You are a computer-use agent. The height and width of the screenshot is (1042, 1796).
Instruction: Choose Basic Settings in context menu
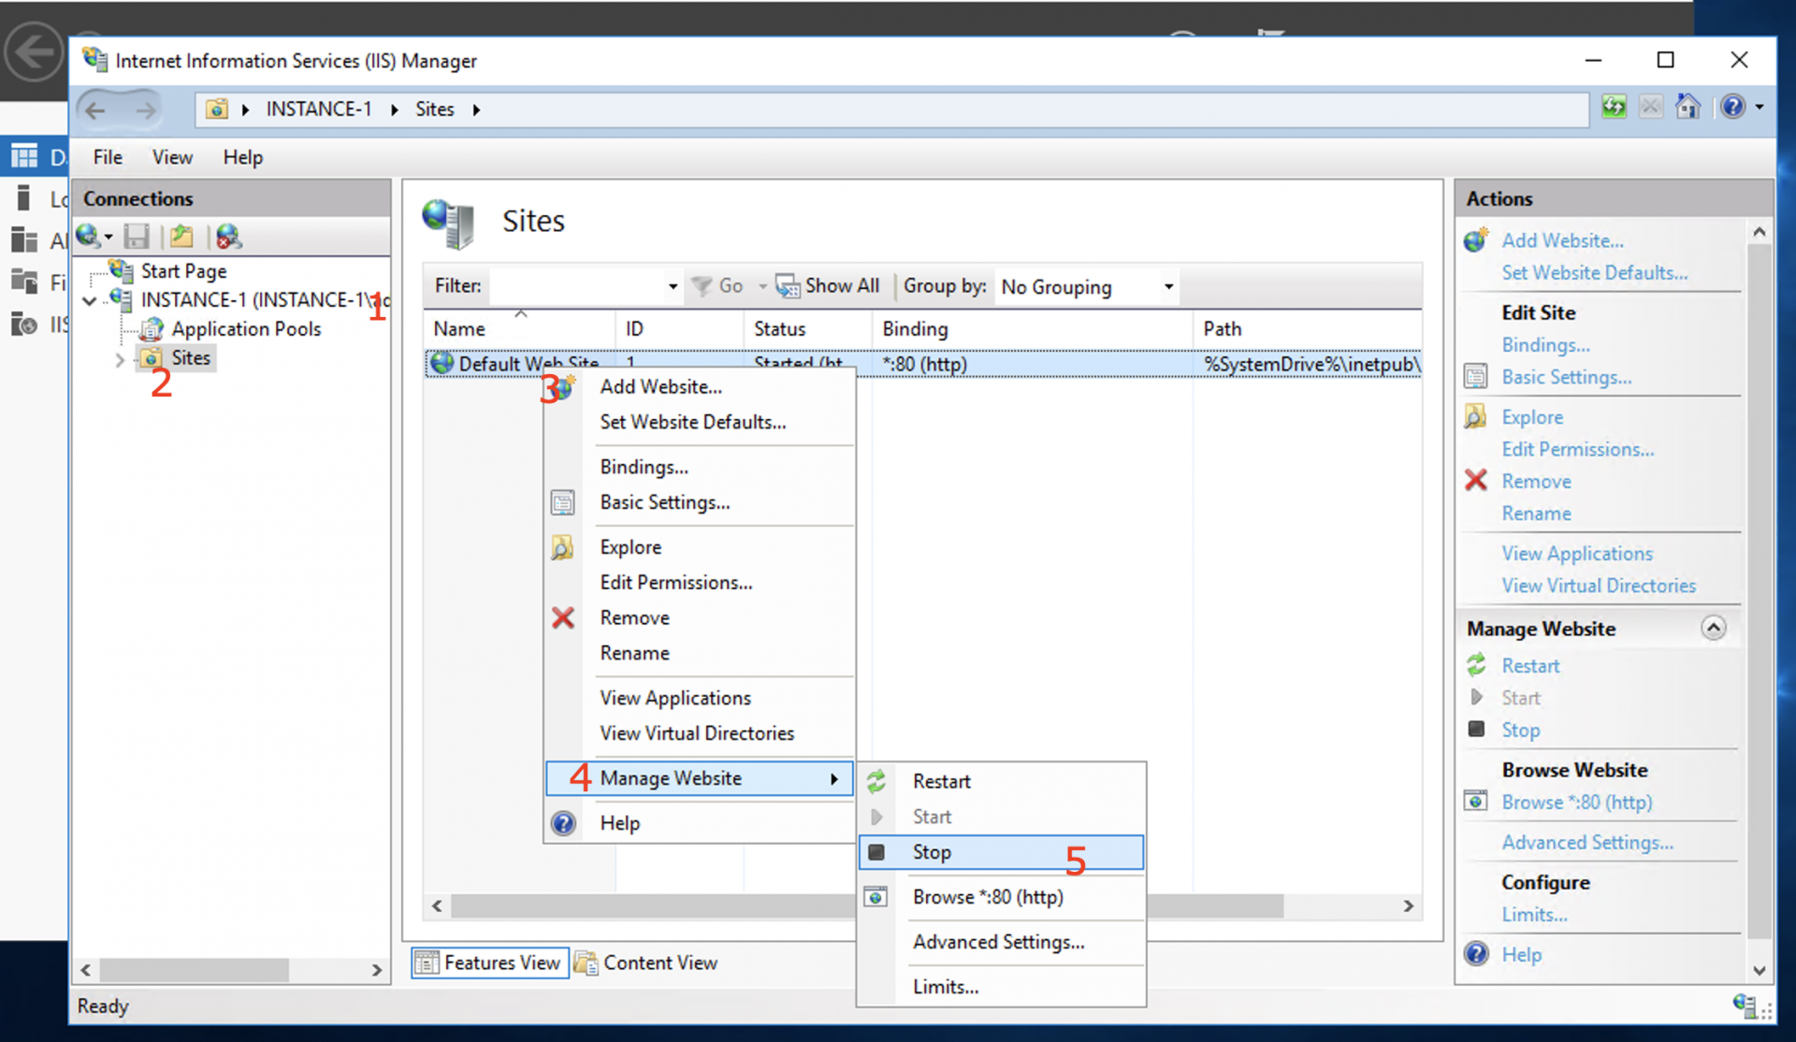664,502
